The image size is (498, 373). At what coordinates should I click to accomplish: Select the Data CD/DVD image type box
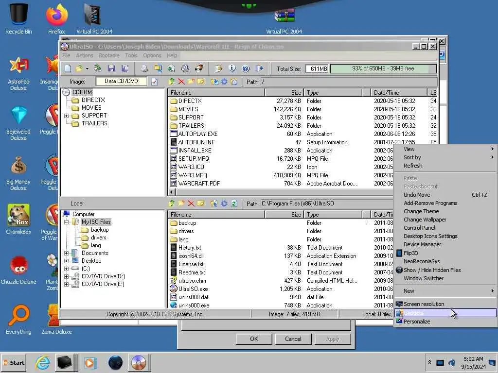click(x=121, y=82)
